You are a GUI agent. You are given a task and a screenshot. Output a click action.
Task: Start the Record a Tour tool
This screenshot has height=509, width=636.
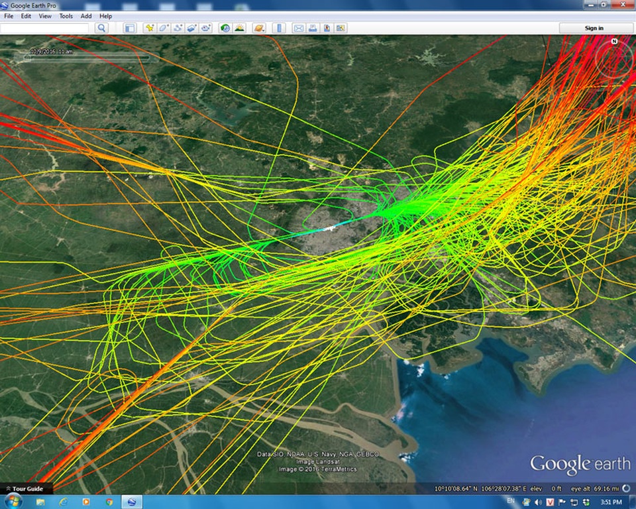[x=206, y=28]
